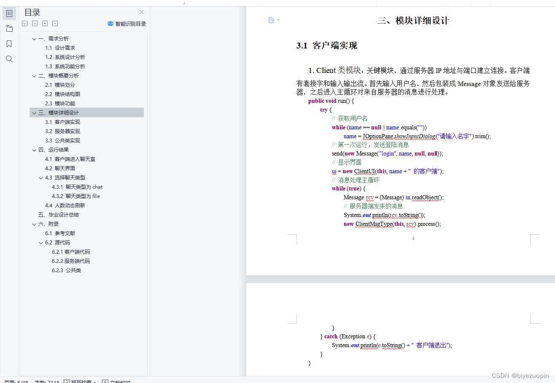555x383 pixels.
Task: Open the annotations panel in the left sidebar
Action: coord(9,28)
